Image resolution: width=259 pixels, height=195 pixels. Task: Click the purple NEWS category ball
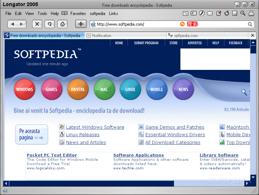tap(183, 89)
